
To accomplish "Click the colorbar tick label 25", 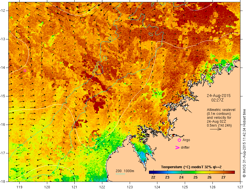I will tap(195, 177).
